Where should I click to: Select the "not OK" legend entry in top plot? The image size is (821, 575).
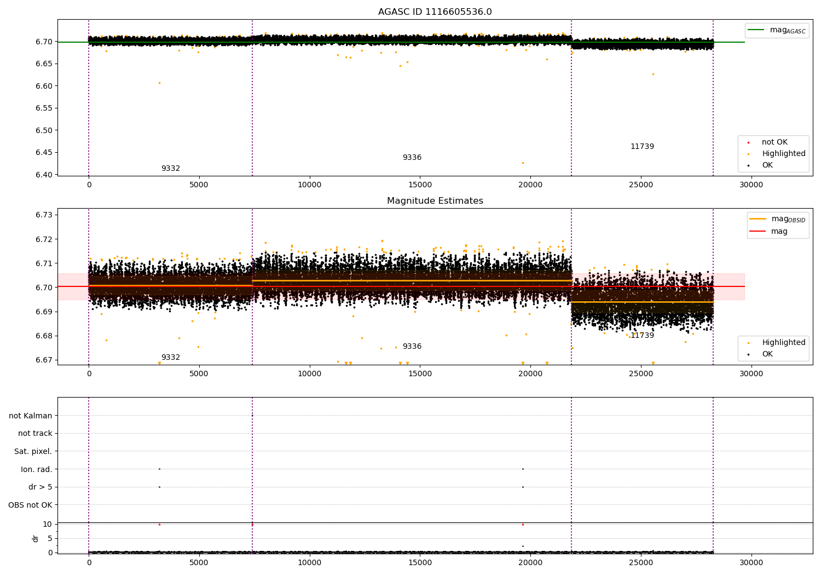coord(768,142)
